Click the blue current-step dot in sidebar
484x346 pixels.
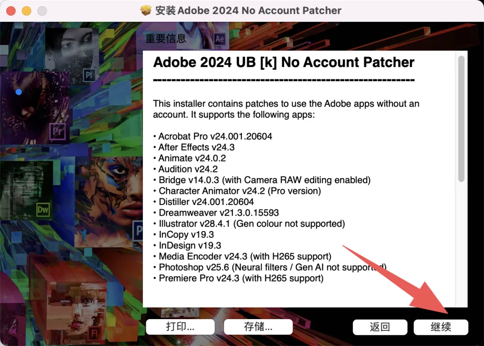pos(18,92)
